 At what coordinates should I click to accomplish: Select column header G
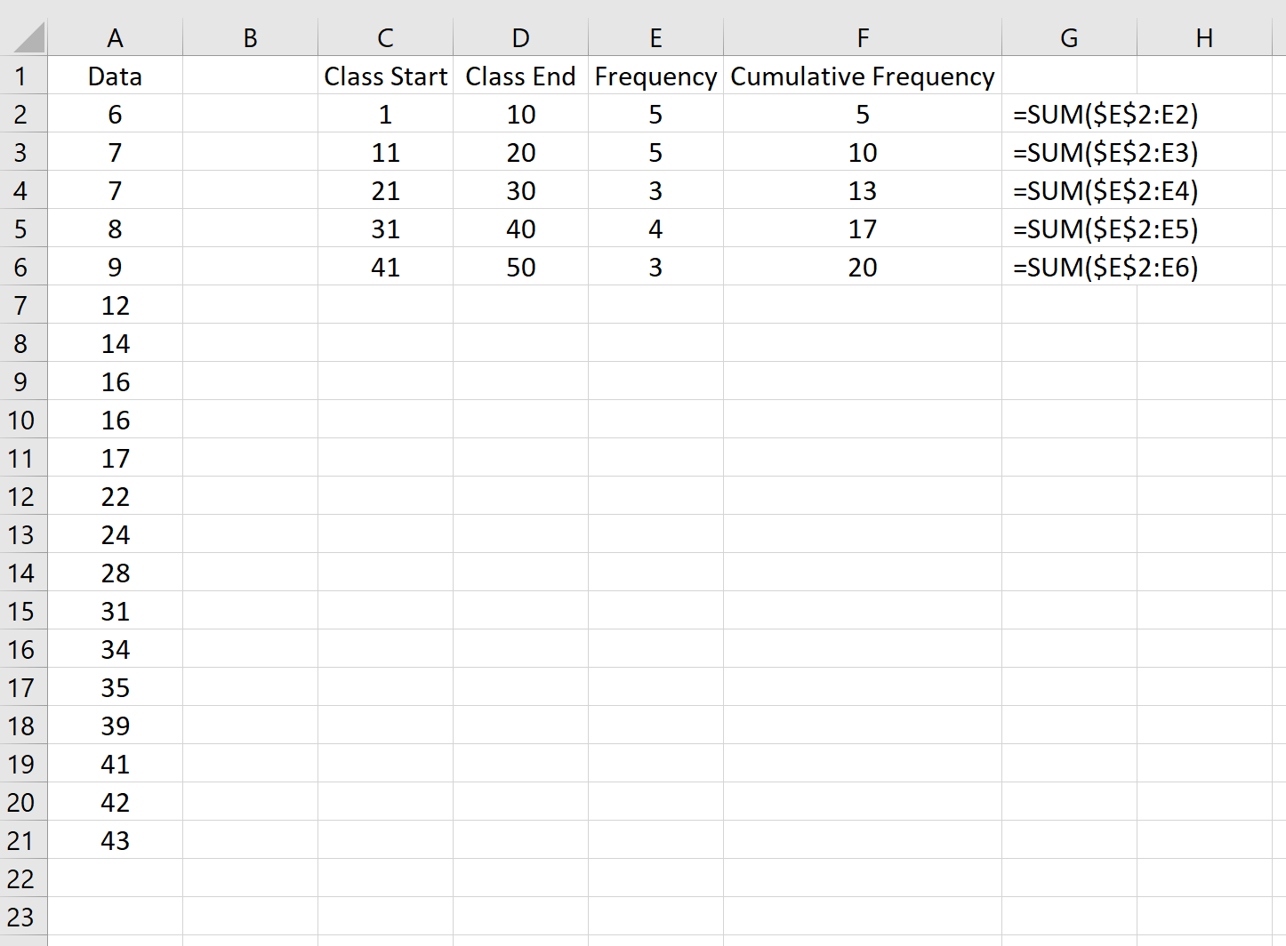coord(1069,37)
